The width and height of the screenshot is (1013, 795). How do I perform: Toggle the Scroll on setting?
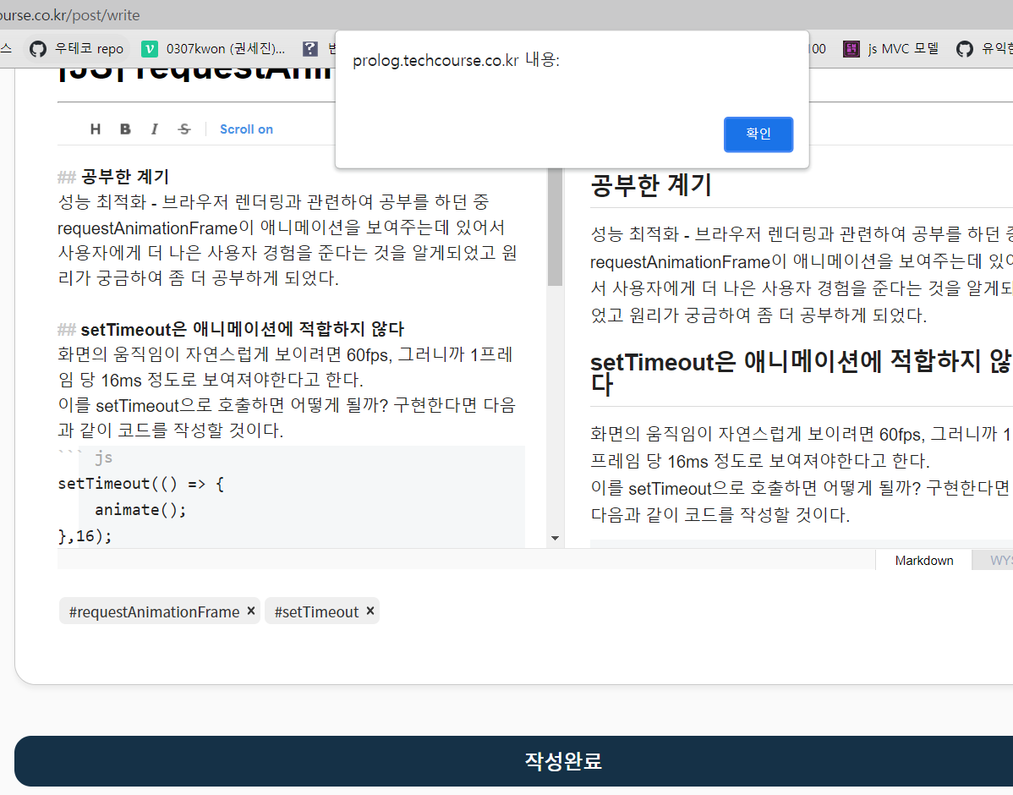[246, 129]
